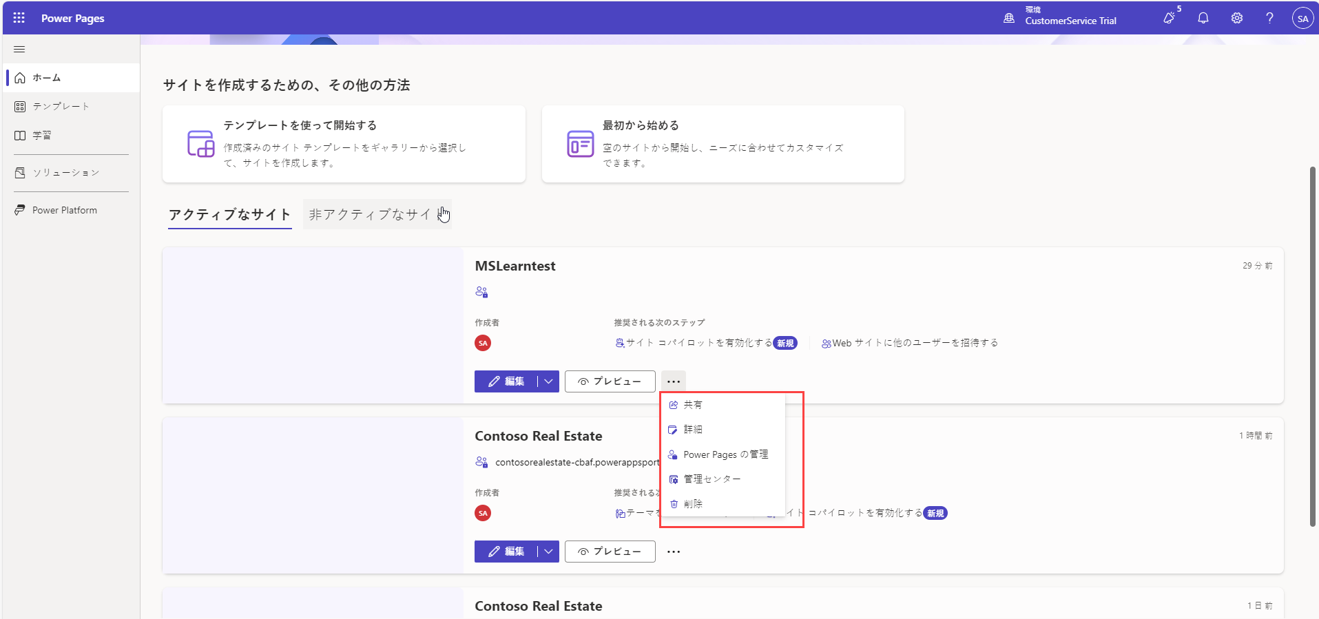Select 共有 from the context menu
Image resolution: width=1319 pixels, height=619 pixels.
tap(723, 405)
